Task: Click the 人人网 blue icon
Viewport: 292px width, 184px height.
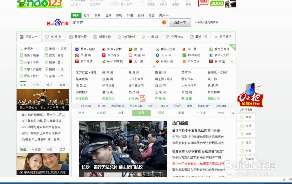Action: 157,55
